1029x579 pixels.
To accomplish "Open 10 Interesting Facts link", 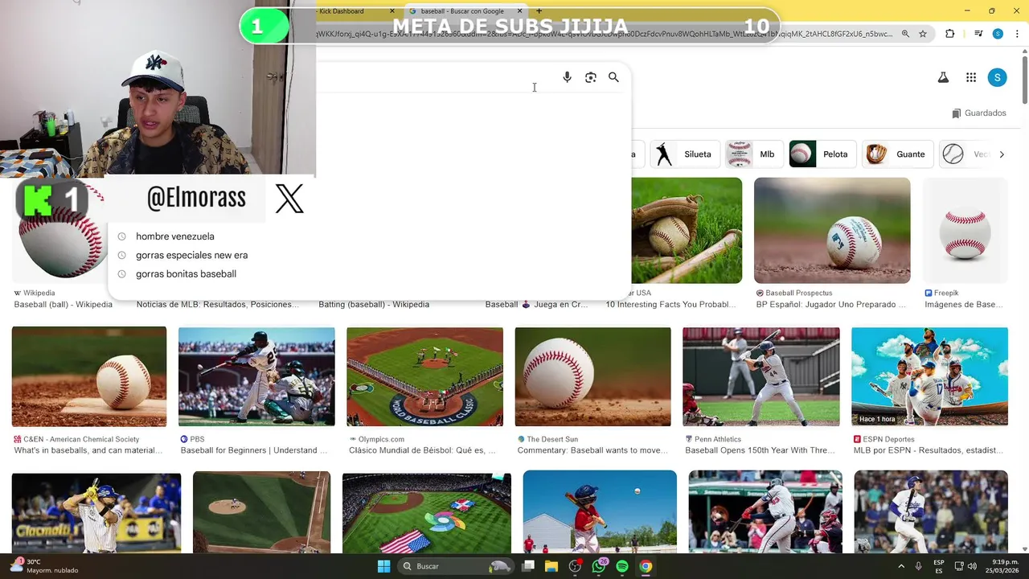I will [670, 305].
